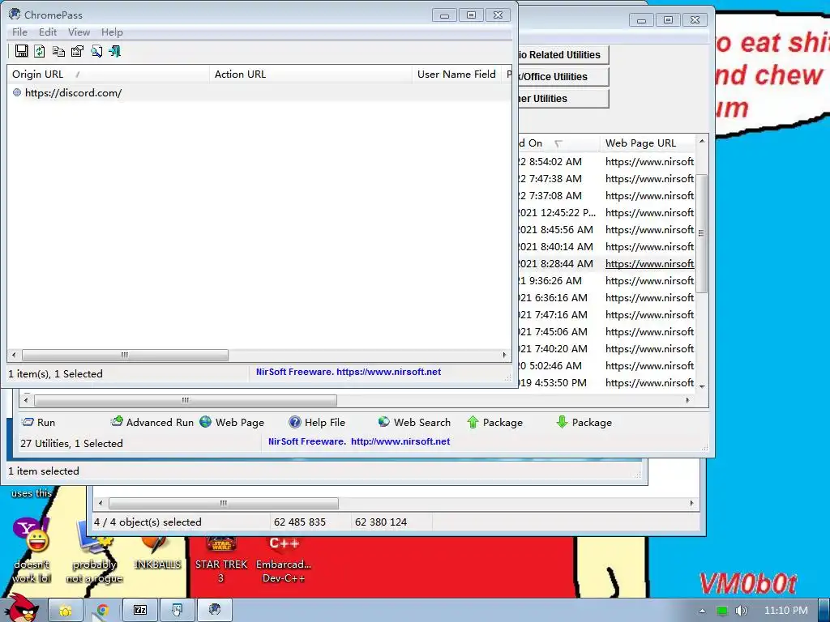Open the STAR TREK 3 desktop icon
830x622 pixels.
pyautogui.click(x=220, y=560)
